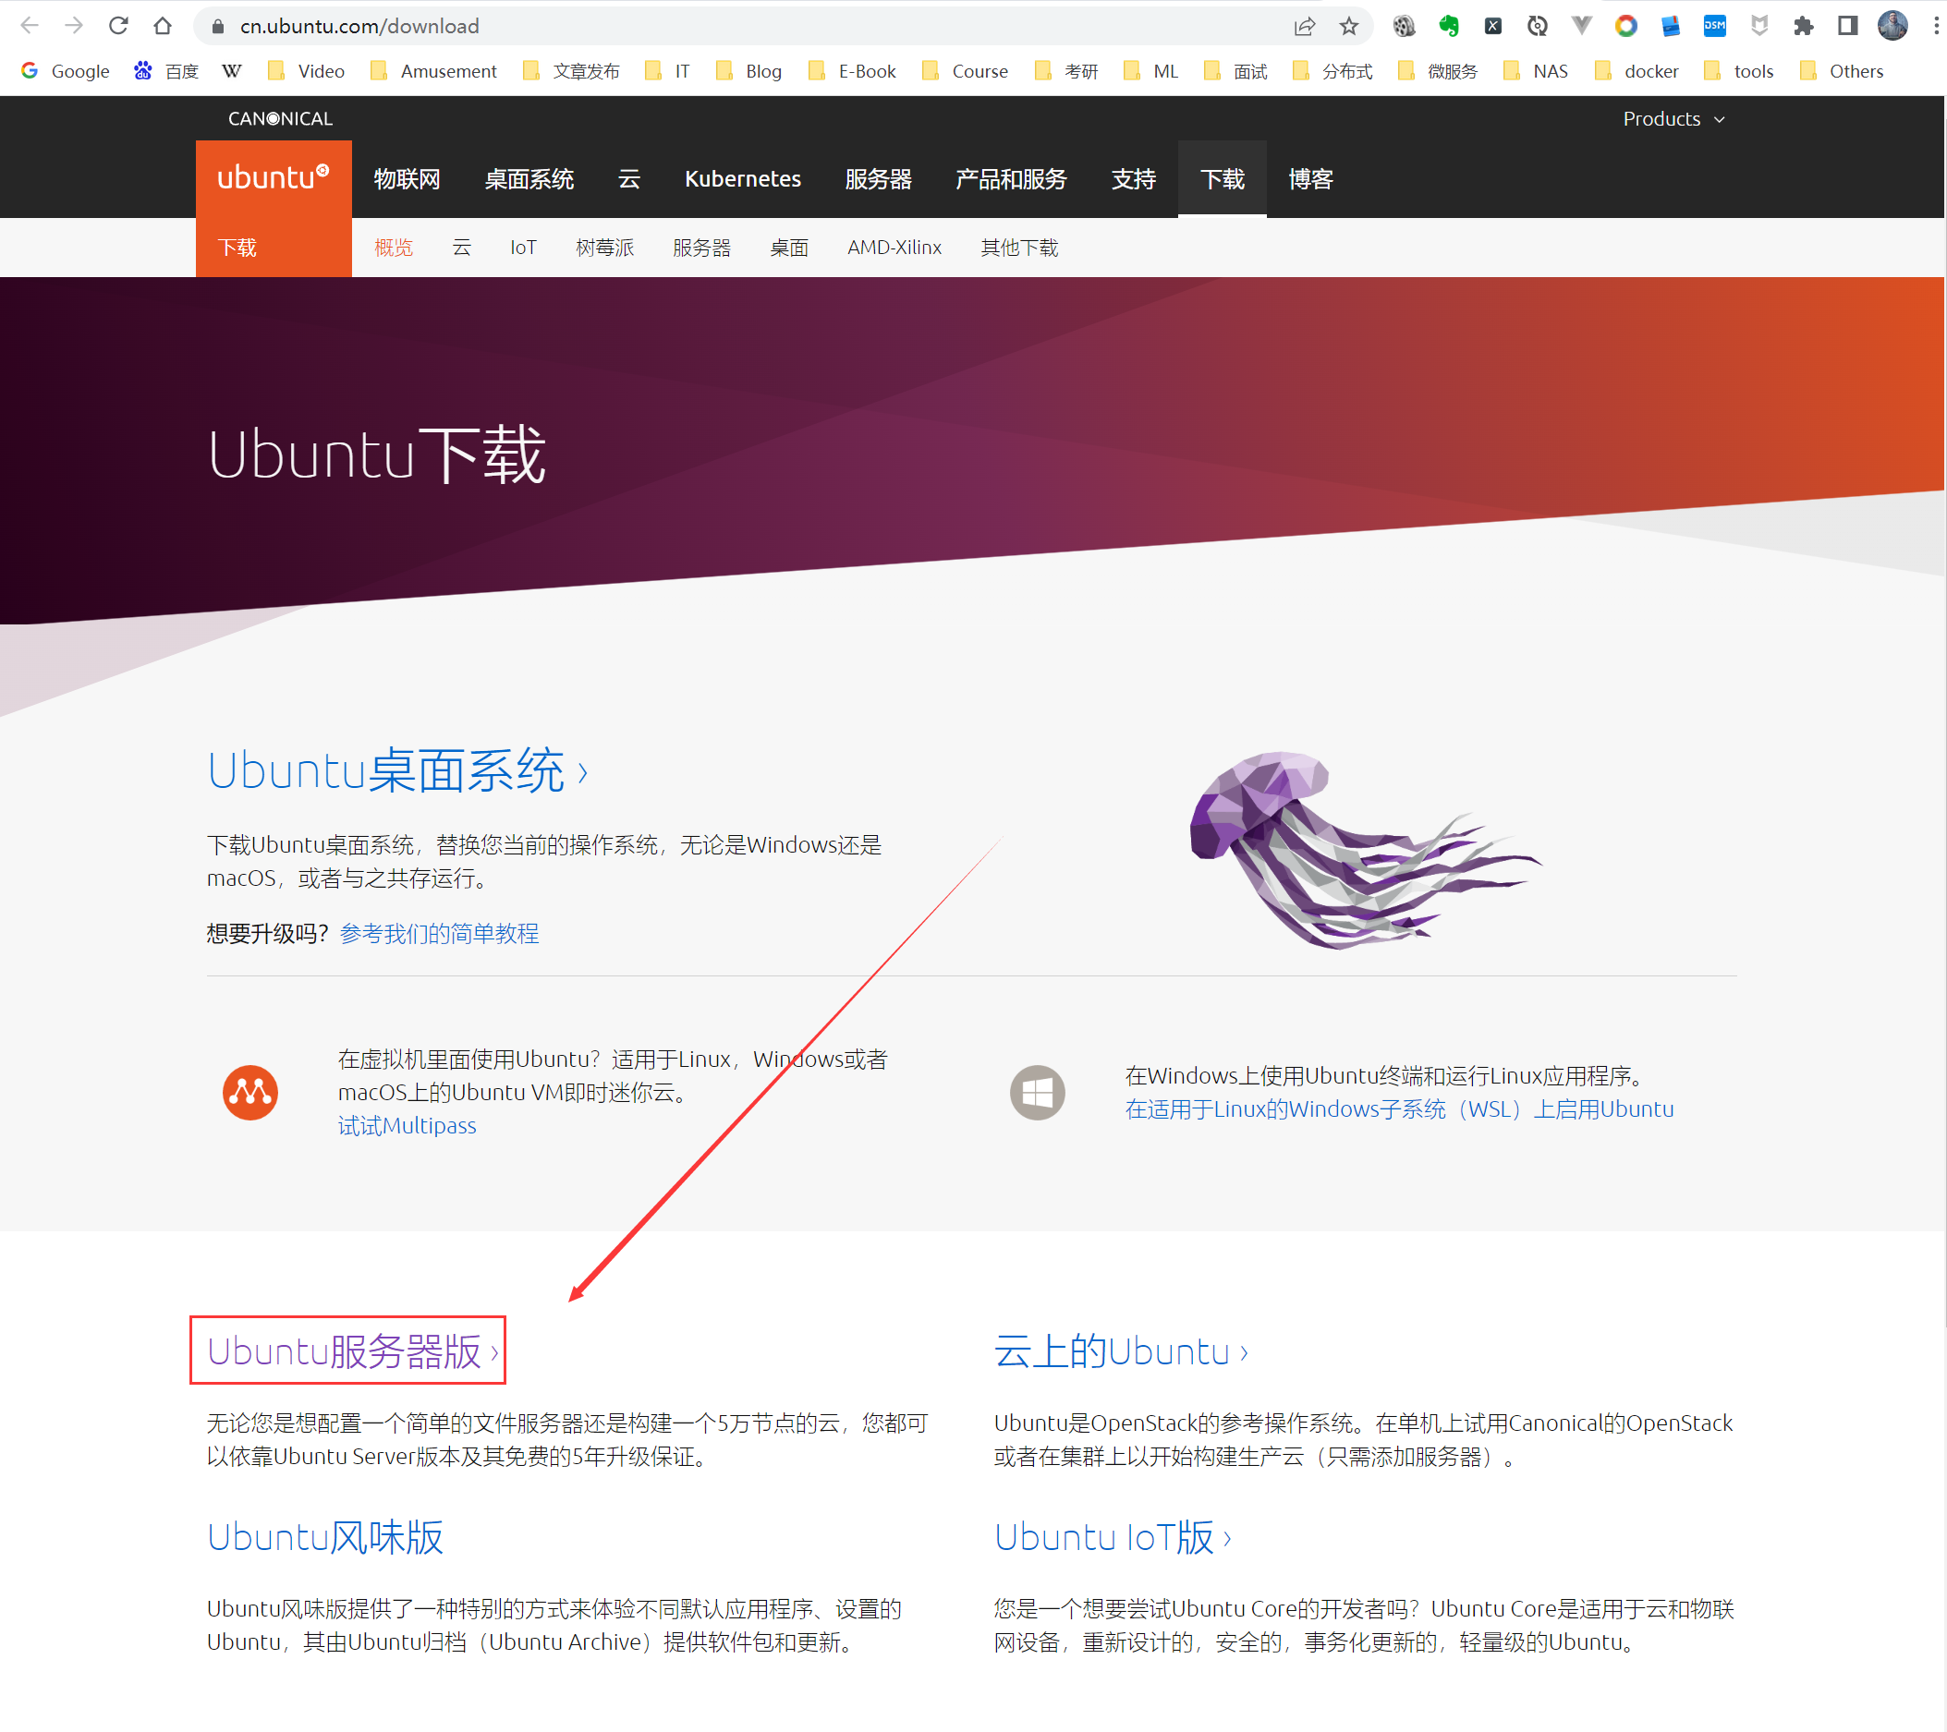Open the 支持 navigation item
Screen dimensions: 1947x1732
1134,179
